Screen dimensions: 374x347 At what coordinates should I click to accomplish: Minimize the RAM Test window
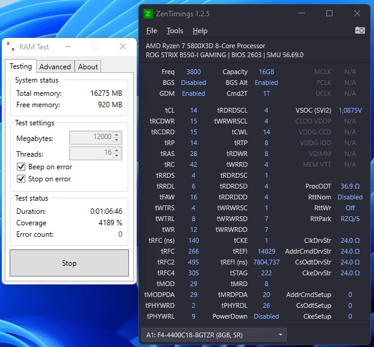(x=68, y=46)
